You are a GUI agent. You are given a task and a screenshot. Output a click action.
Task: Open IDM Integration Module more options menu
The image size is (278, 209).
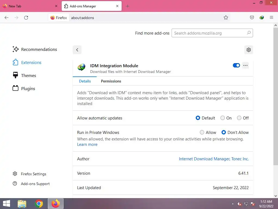[245, 65]
